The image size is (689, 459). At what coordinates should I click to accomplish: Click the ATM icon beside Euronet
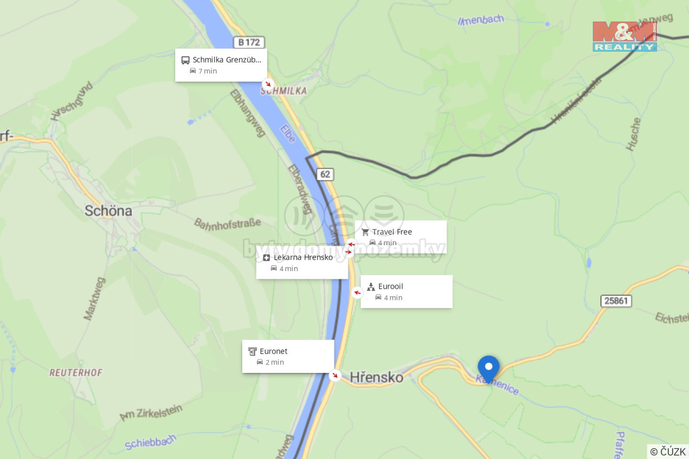pyautogui.click(x=252, y=351)
